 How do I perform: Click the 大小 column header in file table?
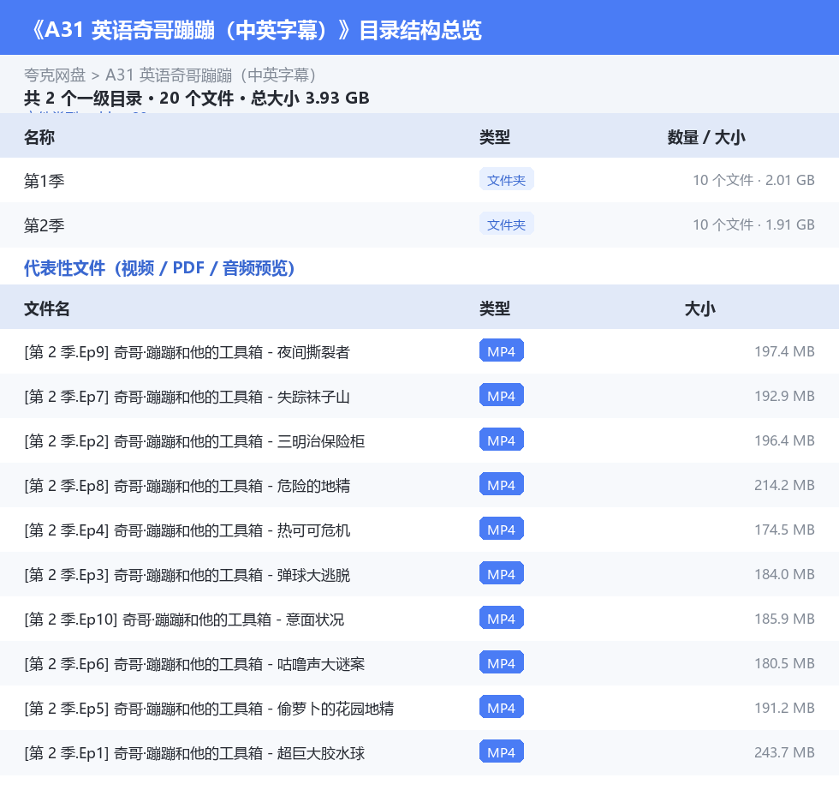point(700,308)
